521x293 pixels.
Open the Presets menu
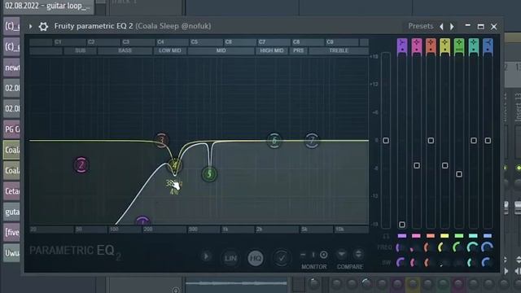421,26
